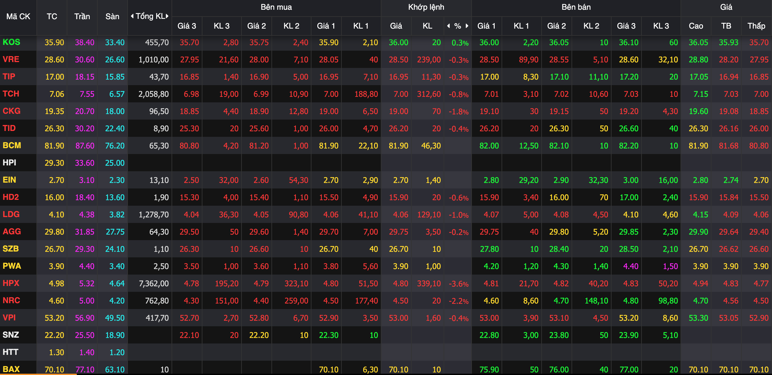
Task: Click KOS percent change 0.3%
Action: pos(460,43)
